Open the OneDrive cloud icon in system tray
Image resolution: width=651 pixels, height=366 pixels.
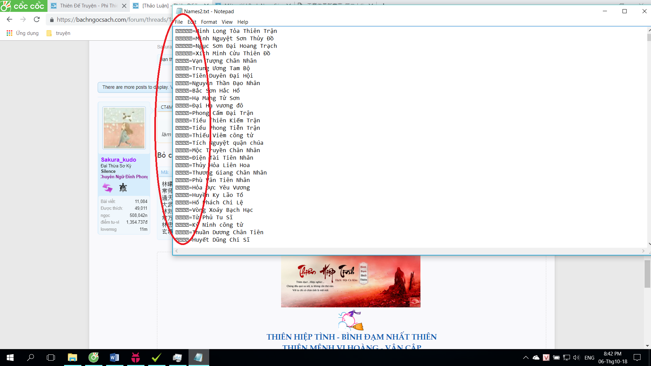[536, 357]
